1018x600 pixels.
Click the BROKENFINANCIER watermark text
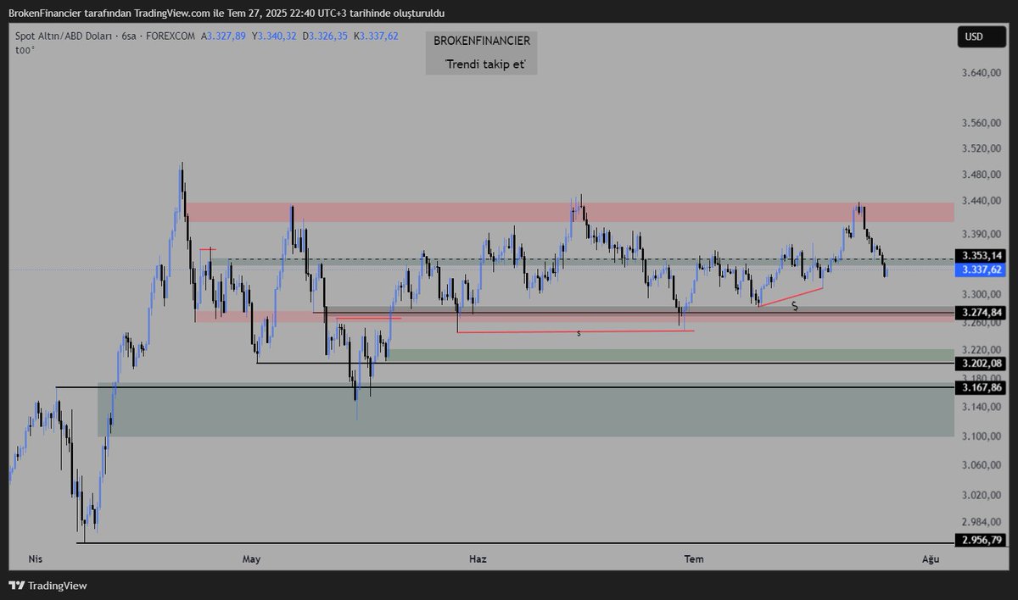coord(482,40)
